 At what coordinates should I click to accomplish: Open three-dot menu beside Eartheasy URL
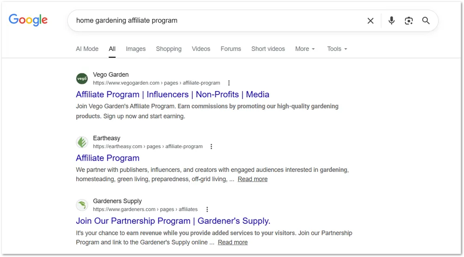pyautogui.click(x=211, y=147)
